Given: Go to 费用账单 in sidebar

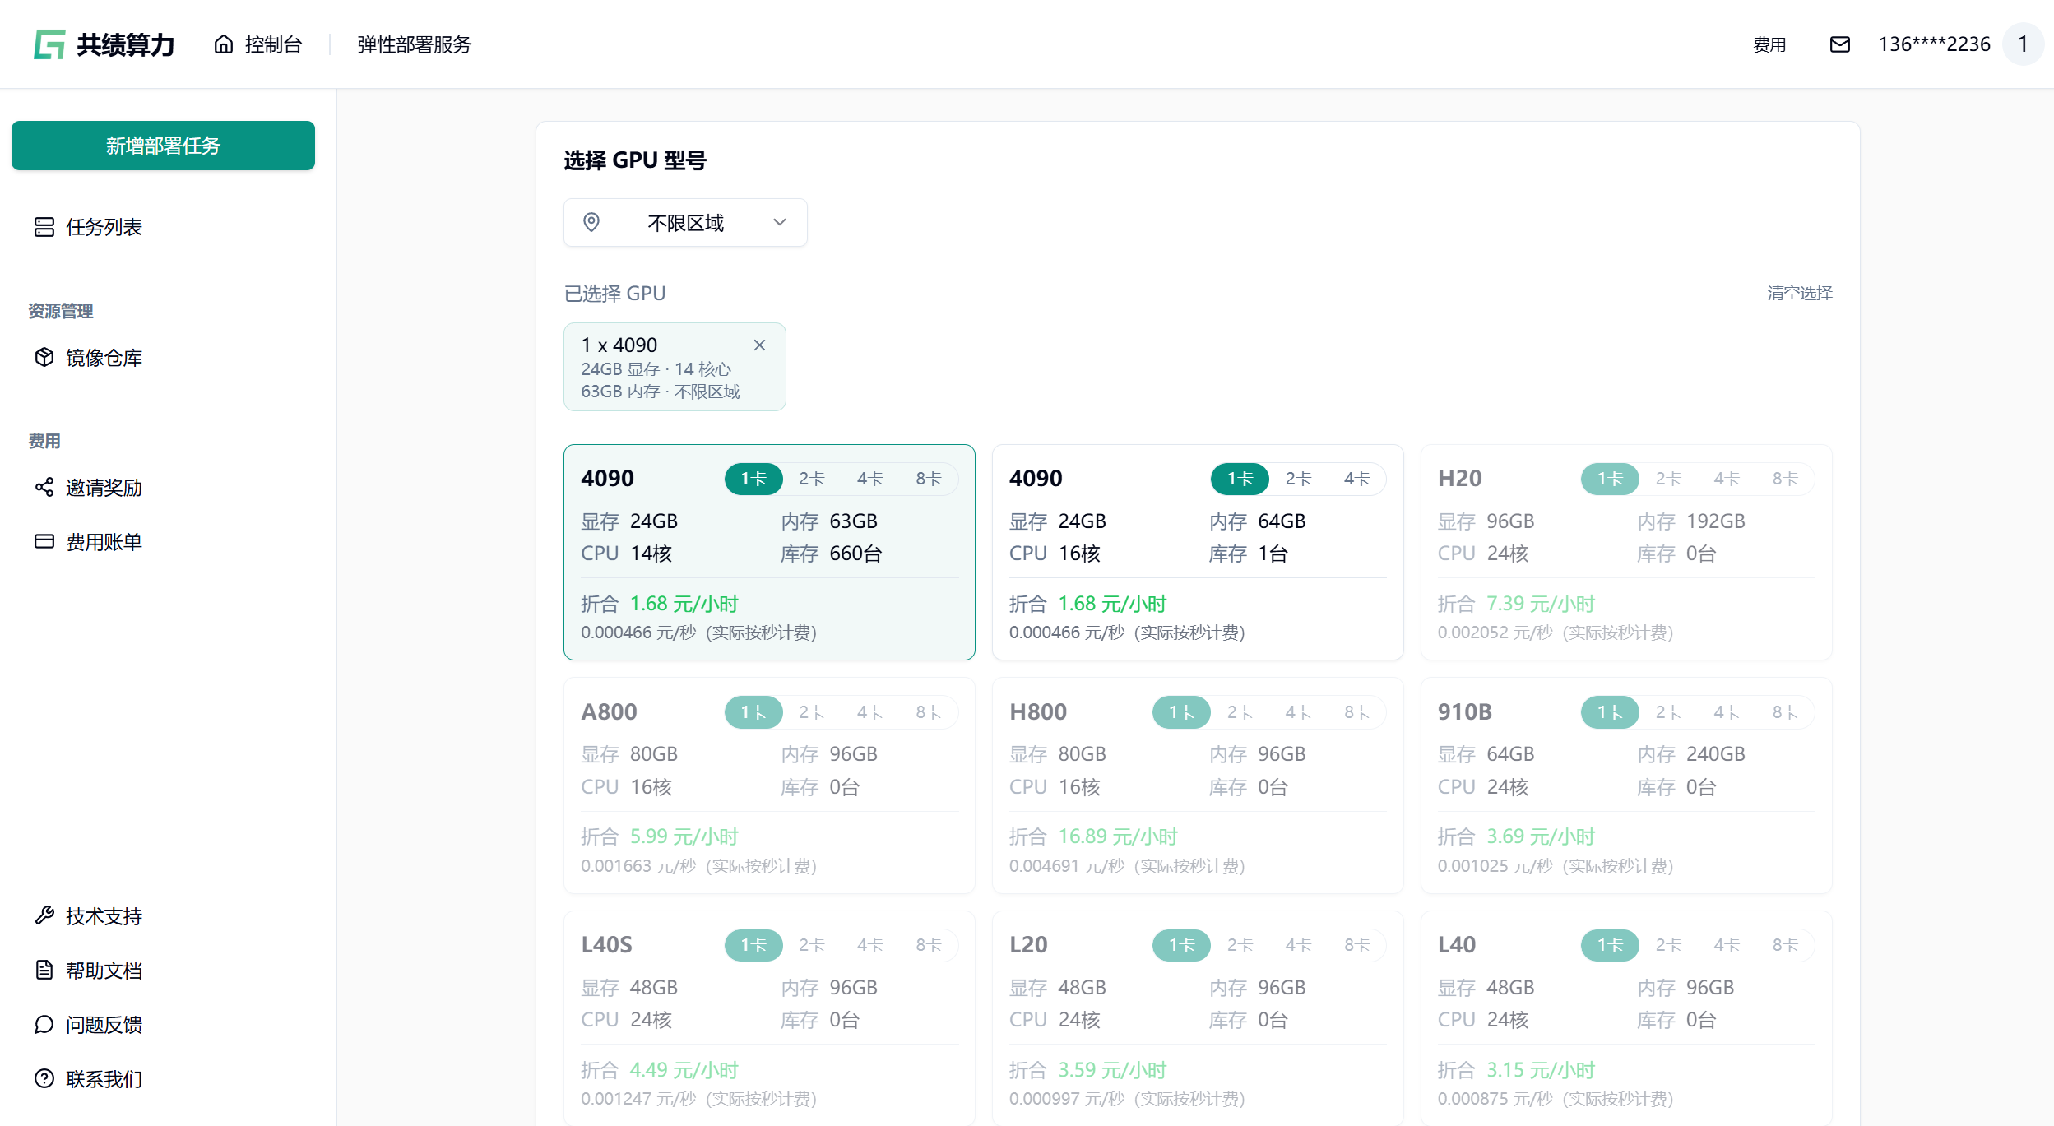Looking at the screenshot, I should point(104,541).
